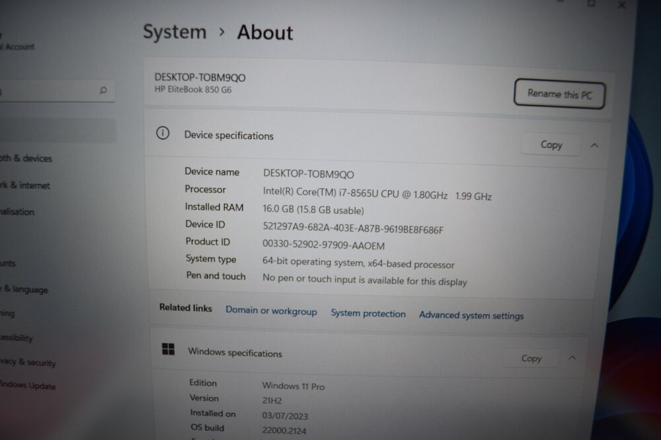This screenshot has width=661, height=440.
Task: Click the Product ID 00330-52902-97909-AAOEM
Action: (323, 244)
